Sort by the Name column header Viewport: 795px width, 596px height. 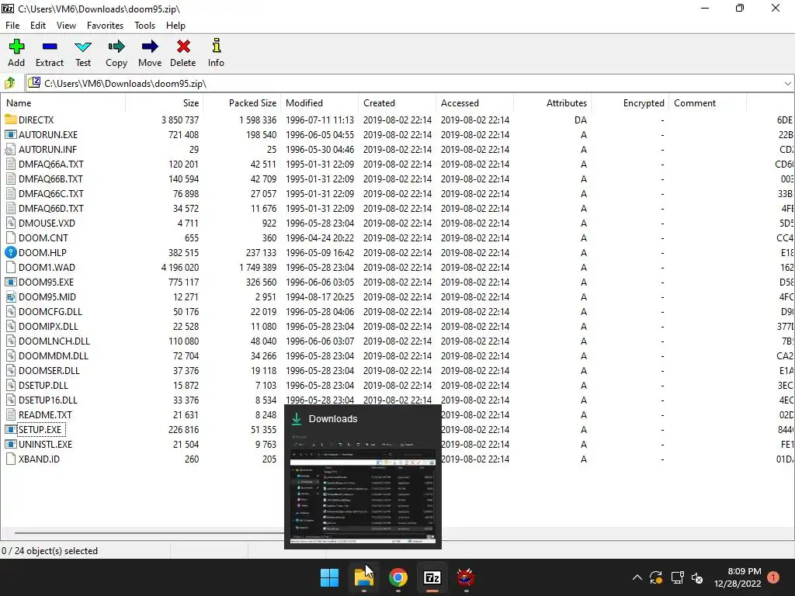(63, 103)
